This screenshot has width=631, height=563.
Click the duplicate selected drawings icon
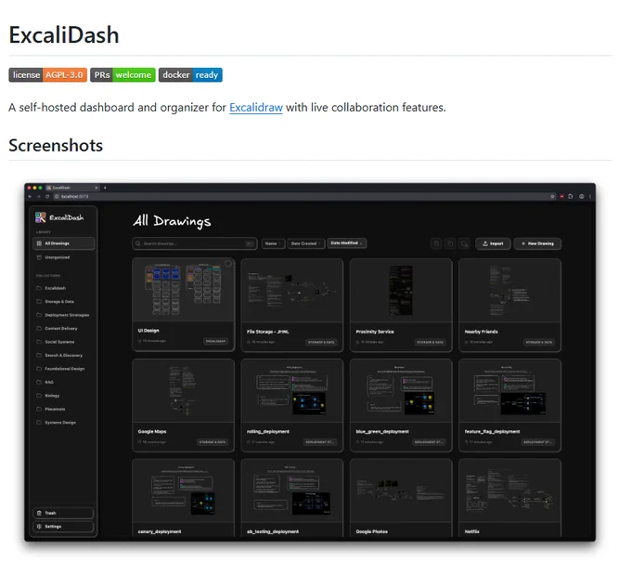coord(450,243)
